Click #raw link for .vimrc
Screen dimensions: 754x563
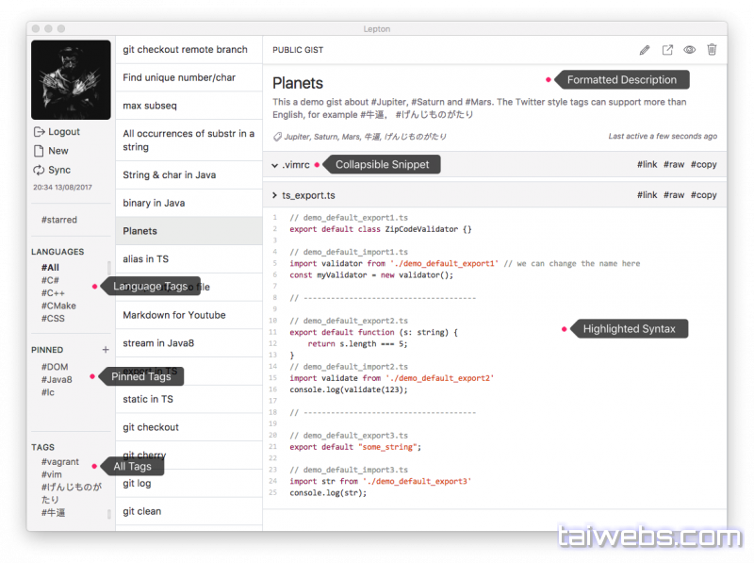click(x=674, y=166)
